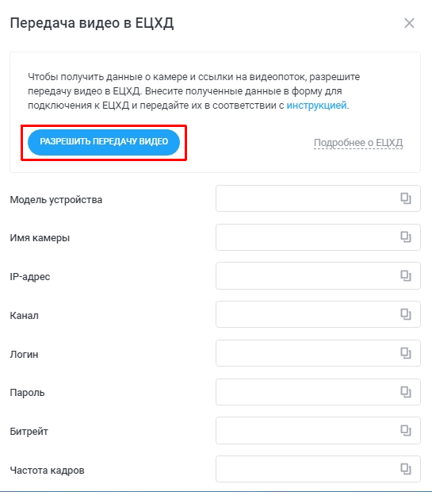Copy the Битрейт field value
Image resolution: width=432 pixels, height=492 pixels.
[x=406, y=430]
